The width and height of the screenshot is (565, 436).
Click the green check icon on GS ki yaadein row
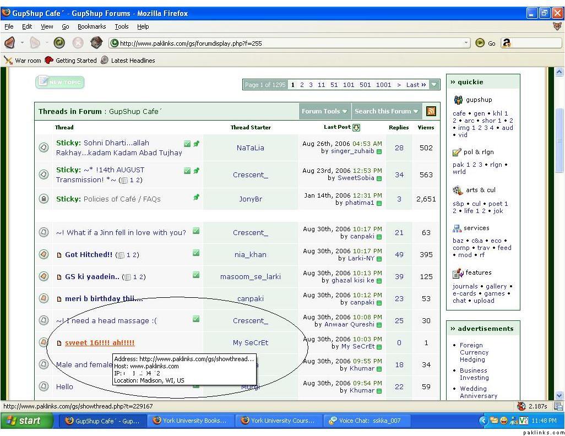coord(196,275)
